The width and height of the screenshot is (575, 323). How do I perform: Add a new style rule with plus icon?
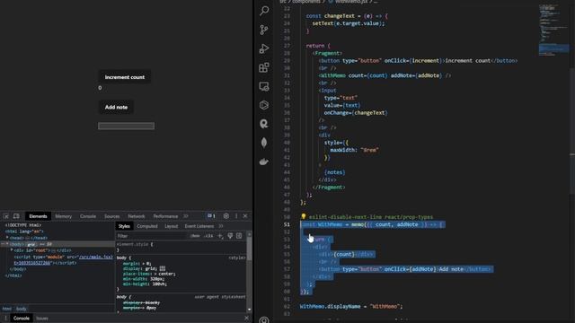tap(220, 236)
